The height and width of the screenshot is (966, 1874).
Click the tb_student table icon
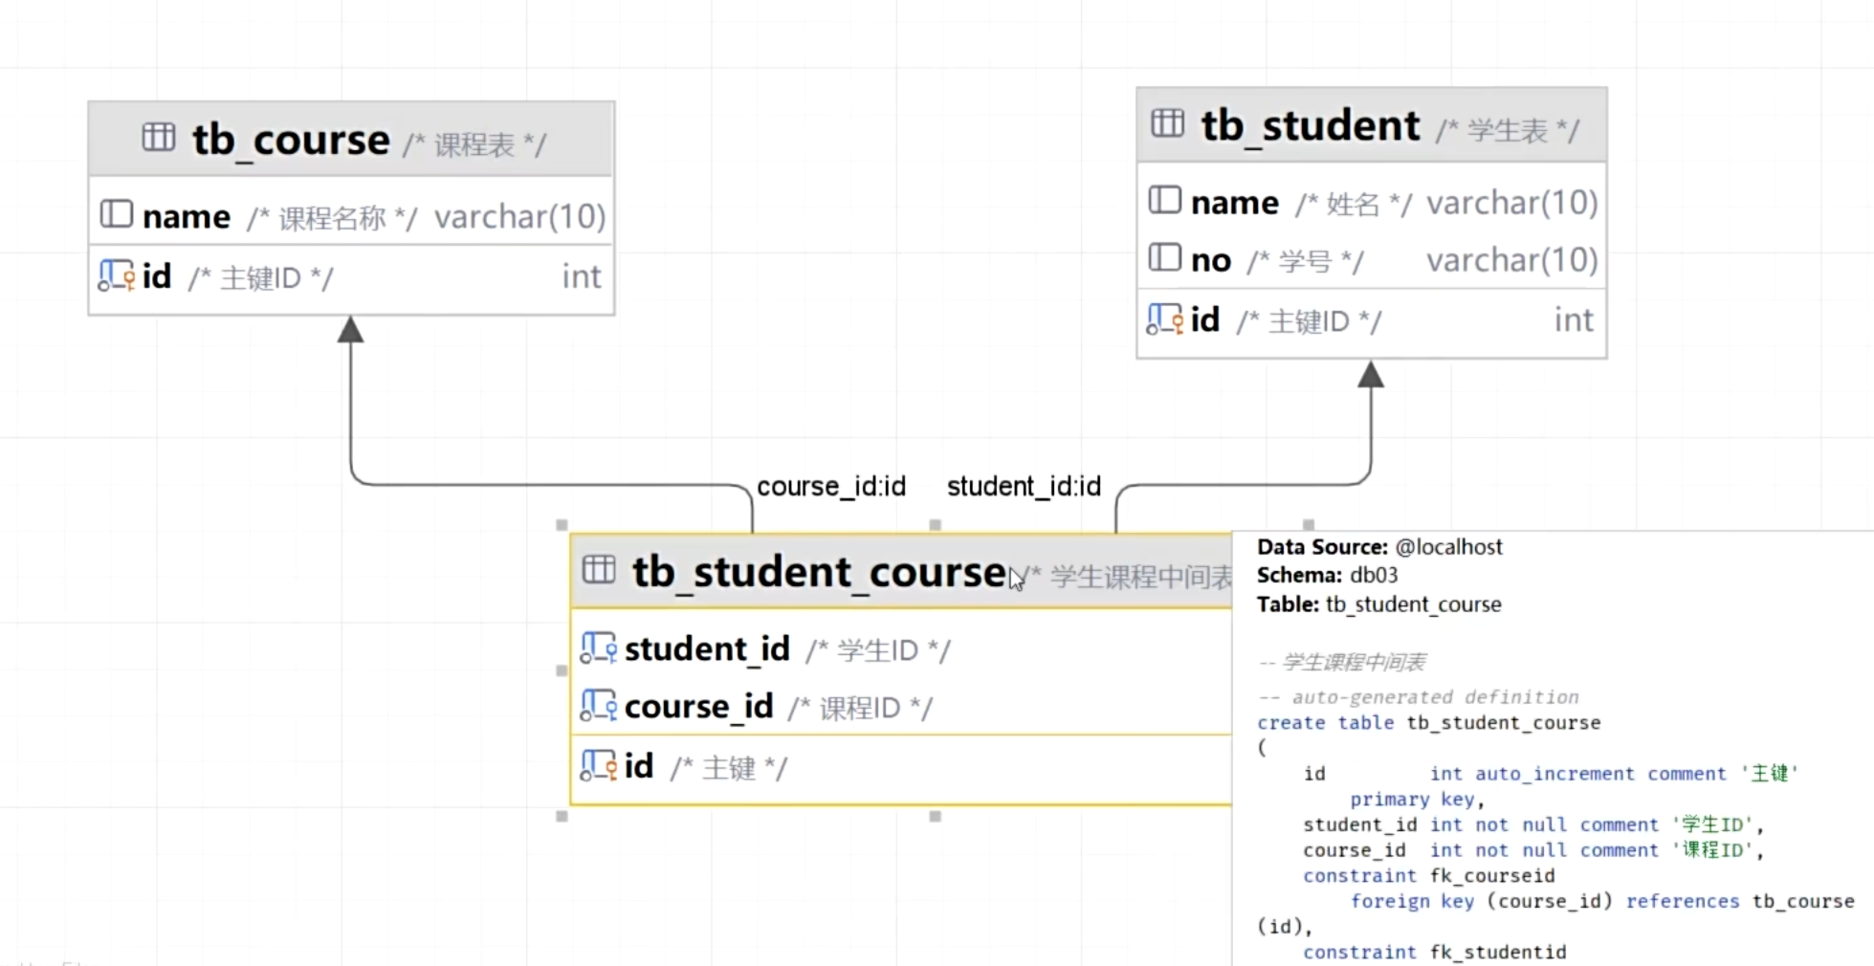click(x=1167, y=123)
